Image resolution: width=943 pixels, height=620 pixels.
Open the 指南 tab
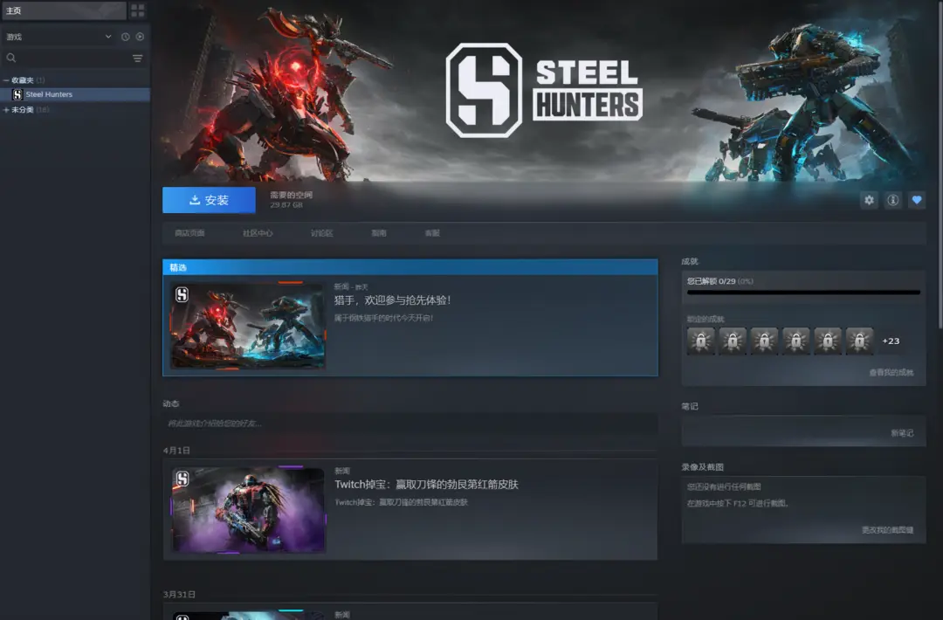[x=379, y=233]
